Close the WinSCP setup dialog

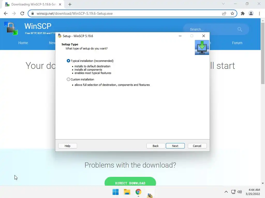point(204,36)
